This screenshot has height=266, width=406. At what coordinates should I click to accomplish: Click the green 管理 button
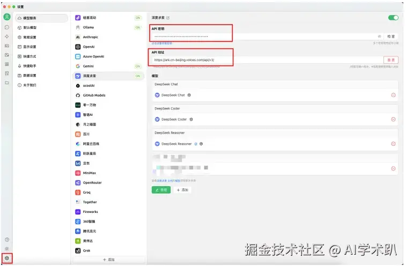tap(161, 190)
